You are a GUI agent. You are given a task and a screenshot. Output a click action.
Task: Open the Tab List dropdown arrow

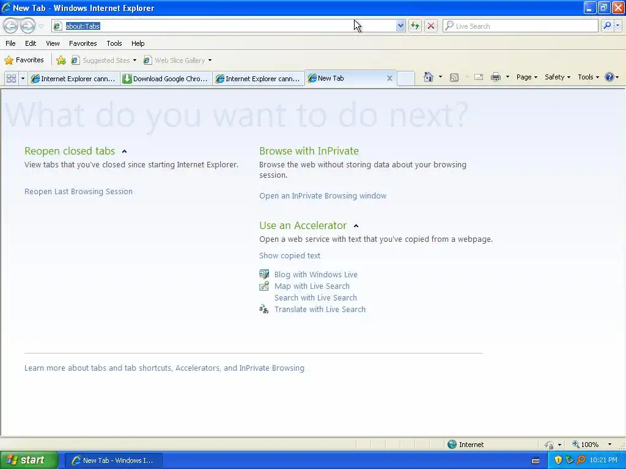tap(23, 79)
